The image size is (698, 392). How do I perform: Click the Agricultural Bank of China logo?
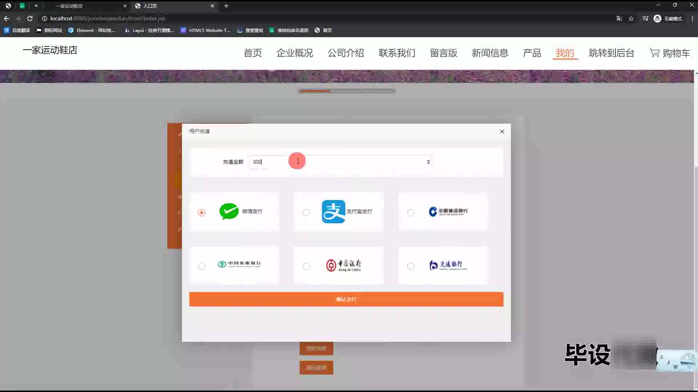(239, 264)
